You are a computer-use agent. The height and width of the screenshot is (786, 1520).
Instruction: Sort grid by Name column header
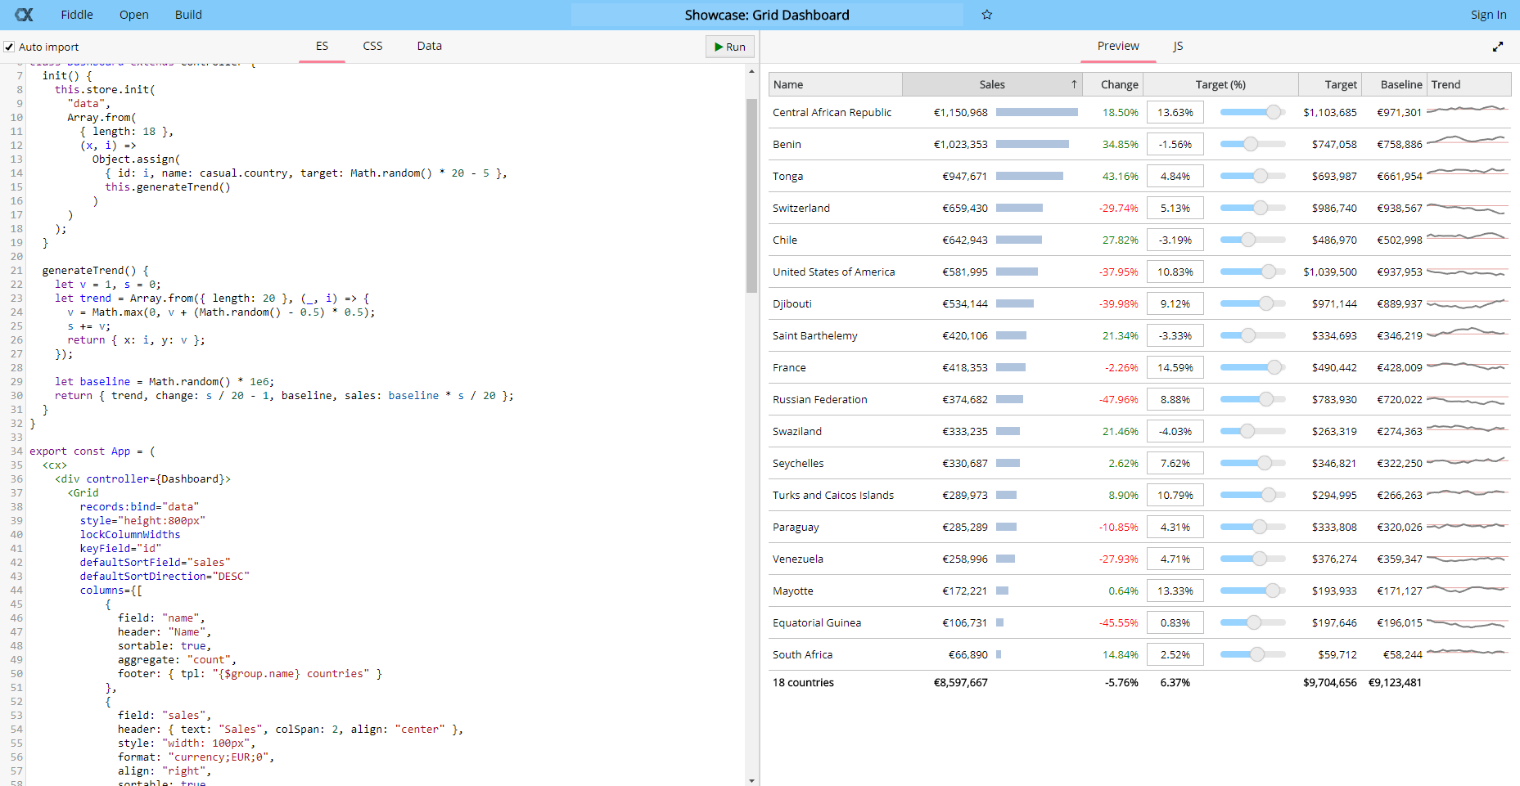coord(836,84)
